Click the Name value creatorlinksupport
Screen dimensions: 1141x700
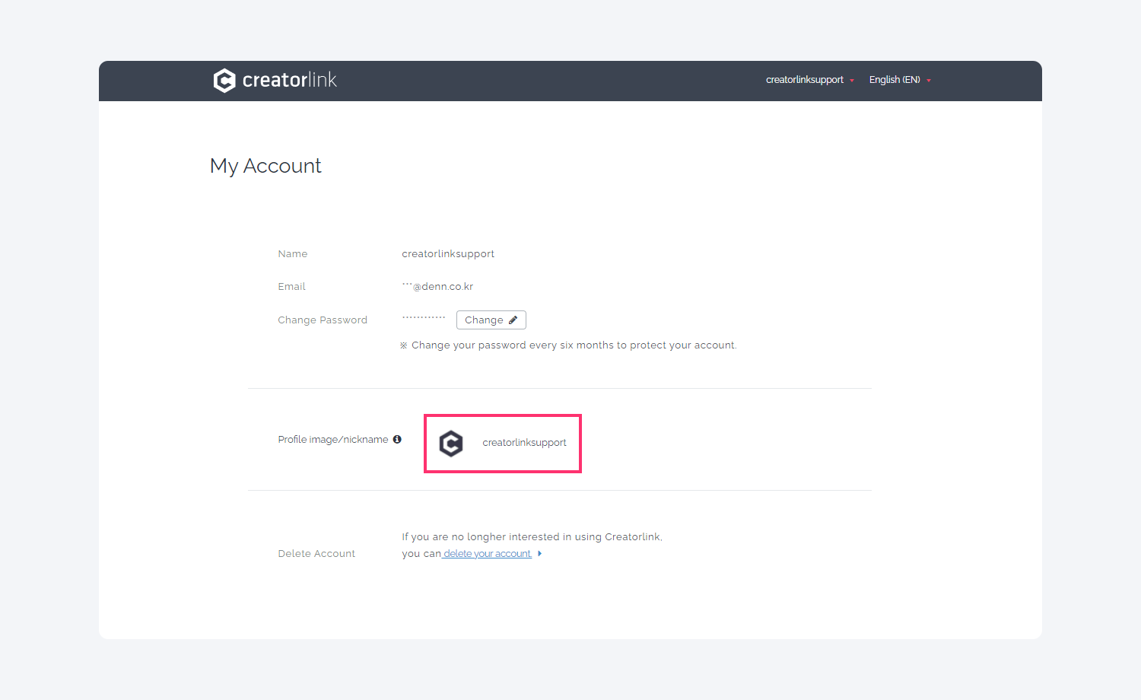click(x=448, y=254)
